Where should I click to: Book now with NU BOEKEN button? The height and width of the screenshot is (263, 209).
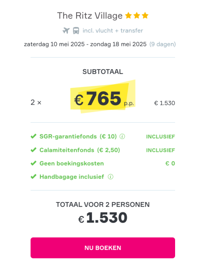pos(103,248)
